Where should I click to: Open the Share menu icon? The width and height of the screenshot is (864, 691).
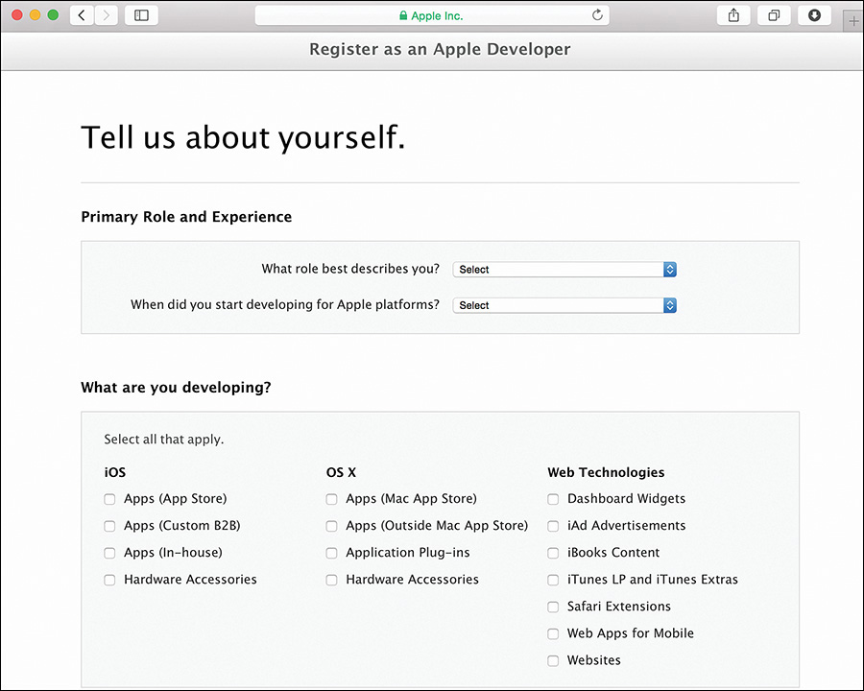(733, 15)
